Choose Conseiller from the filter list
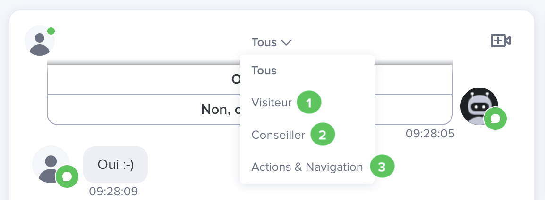The width and height of the screenshot is (545, 200). 278,135
